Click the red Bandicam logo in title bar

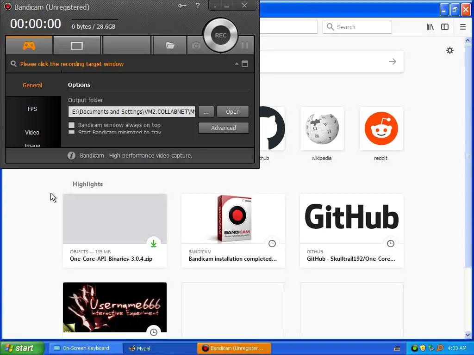pyautogui.click(x=8, y=6)
